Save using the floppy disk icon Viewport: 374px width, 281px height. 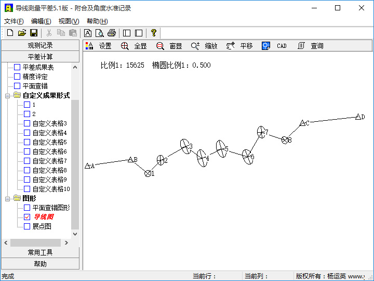33,33
